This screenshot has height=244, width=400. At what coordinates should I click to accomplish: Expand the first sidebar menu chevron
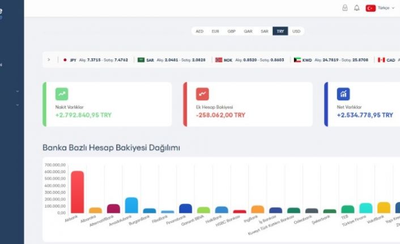18,91
